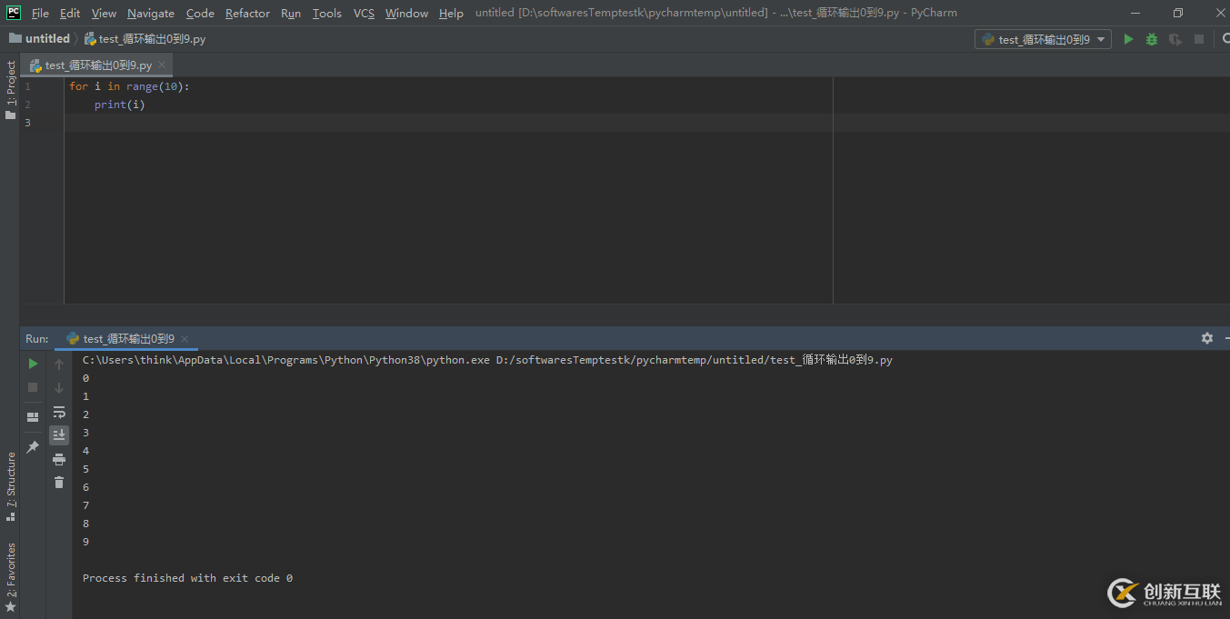Image resolution: width=1230 pixels, height=619 pixels.
Task: Click 'Process finished with exit code 0' text
Action: [187, 578]
